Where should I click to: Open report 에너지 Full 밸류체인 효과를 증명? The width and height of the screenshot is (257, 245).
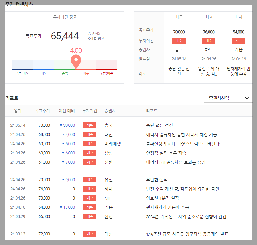pyautogui.click(x=175, y=162)
